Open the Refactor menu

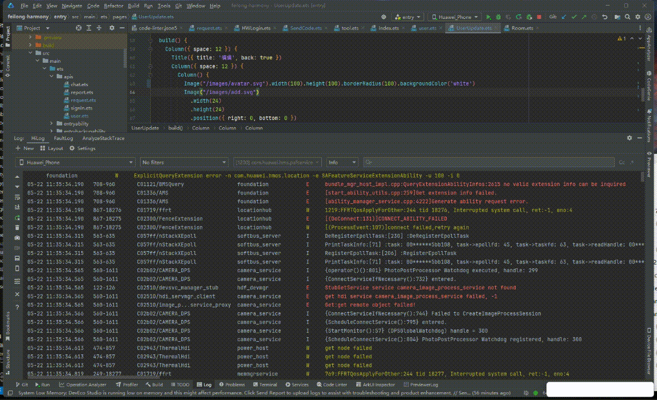point(113,6)
